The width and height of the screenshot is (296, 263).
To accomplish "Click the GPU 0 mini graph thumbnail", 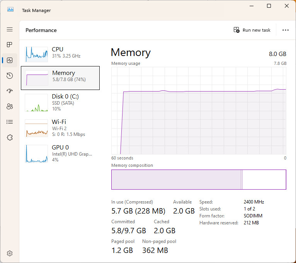I will pos(36,154).
